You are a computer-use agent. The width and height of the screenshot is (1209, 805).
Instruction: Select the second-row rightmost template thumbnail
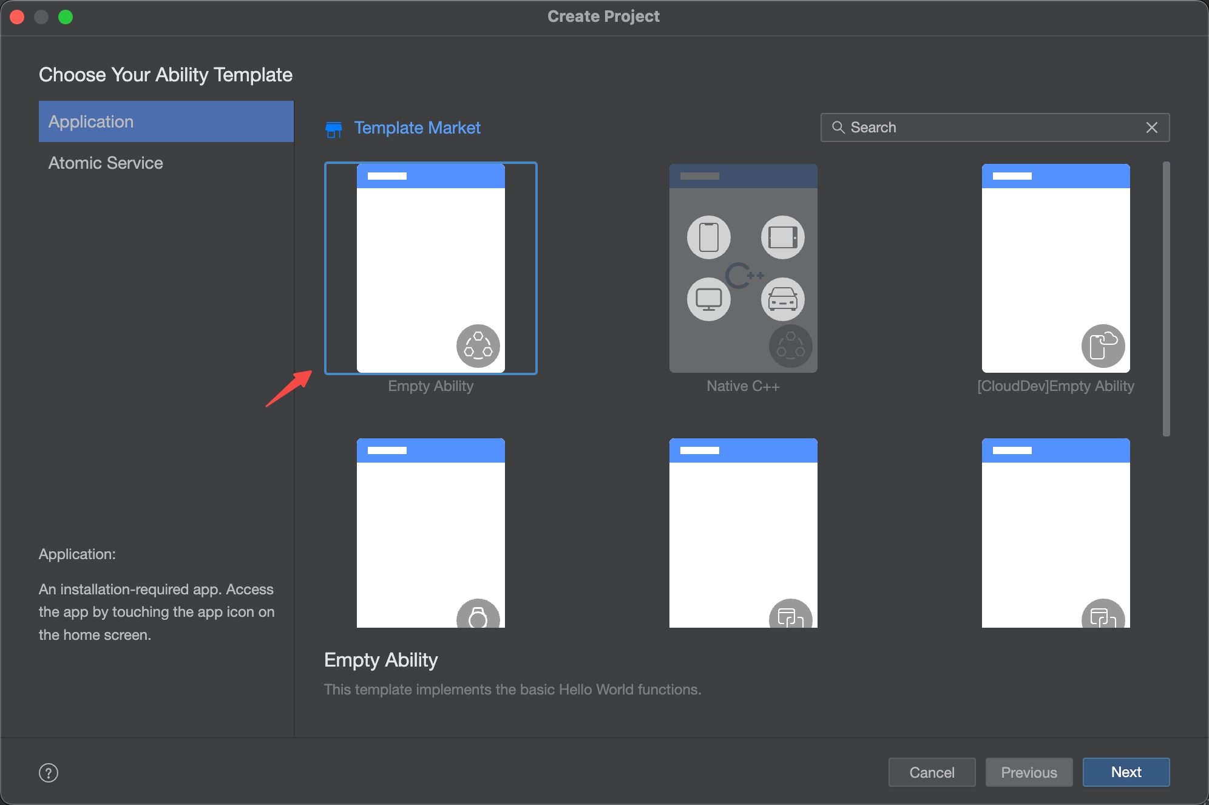pos(1055,532)
